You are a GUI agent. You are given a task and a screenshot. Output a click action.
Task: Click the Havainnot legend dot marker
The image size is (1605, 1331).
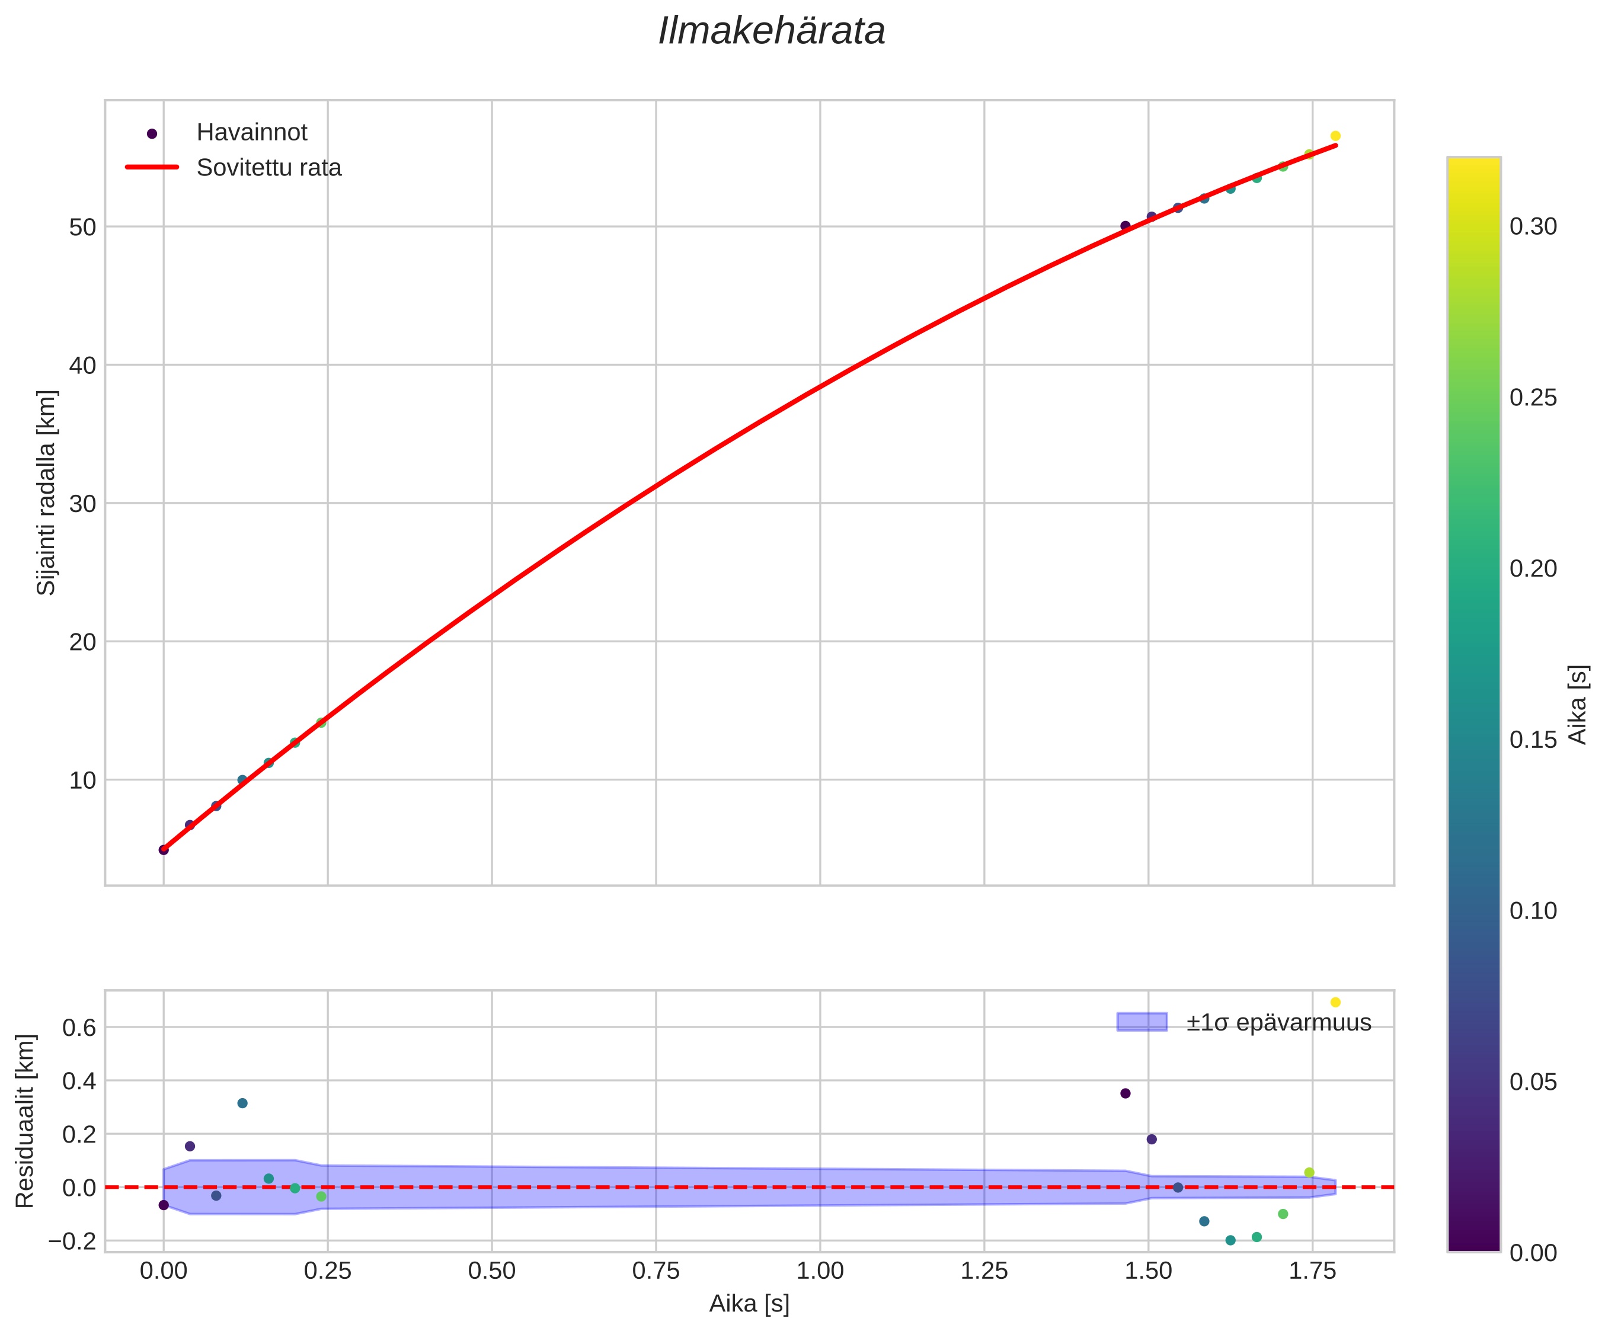coord(151,134)
